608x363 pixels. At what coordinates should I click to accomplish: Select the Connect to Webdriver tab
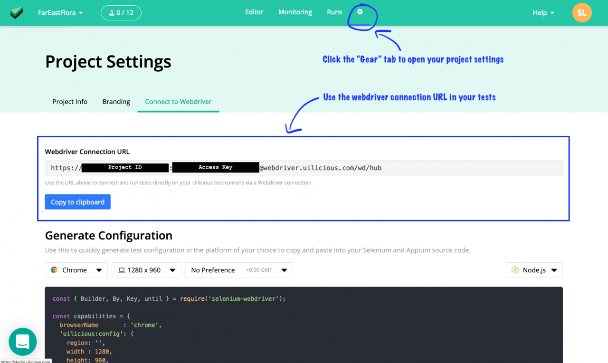pos(178,101)
